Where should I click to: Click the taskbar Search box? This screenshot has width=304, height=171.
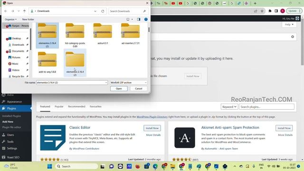(76, 166)
